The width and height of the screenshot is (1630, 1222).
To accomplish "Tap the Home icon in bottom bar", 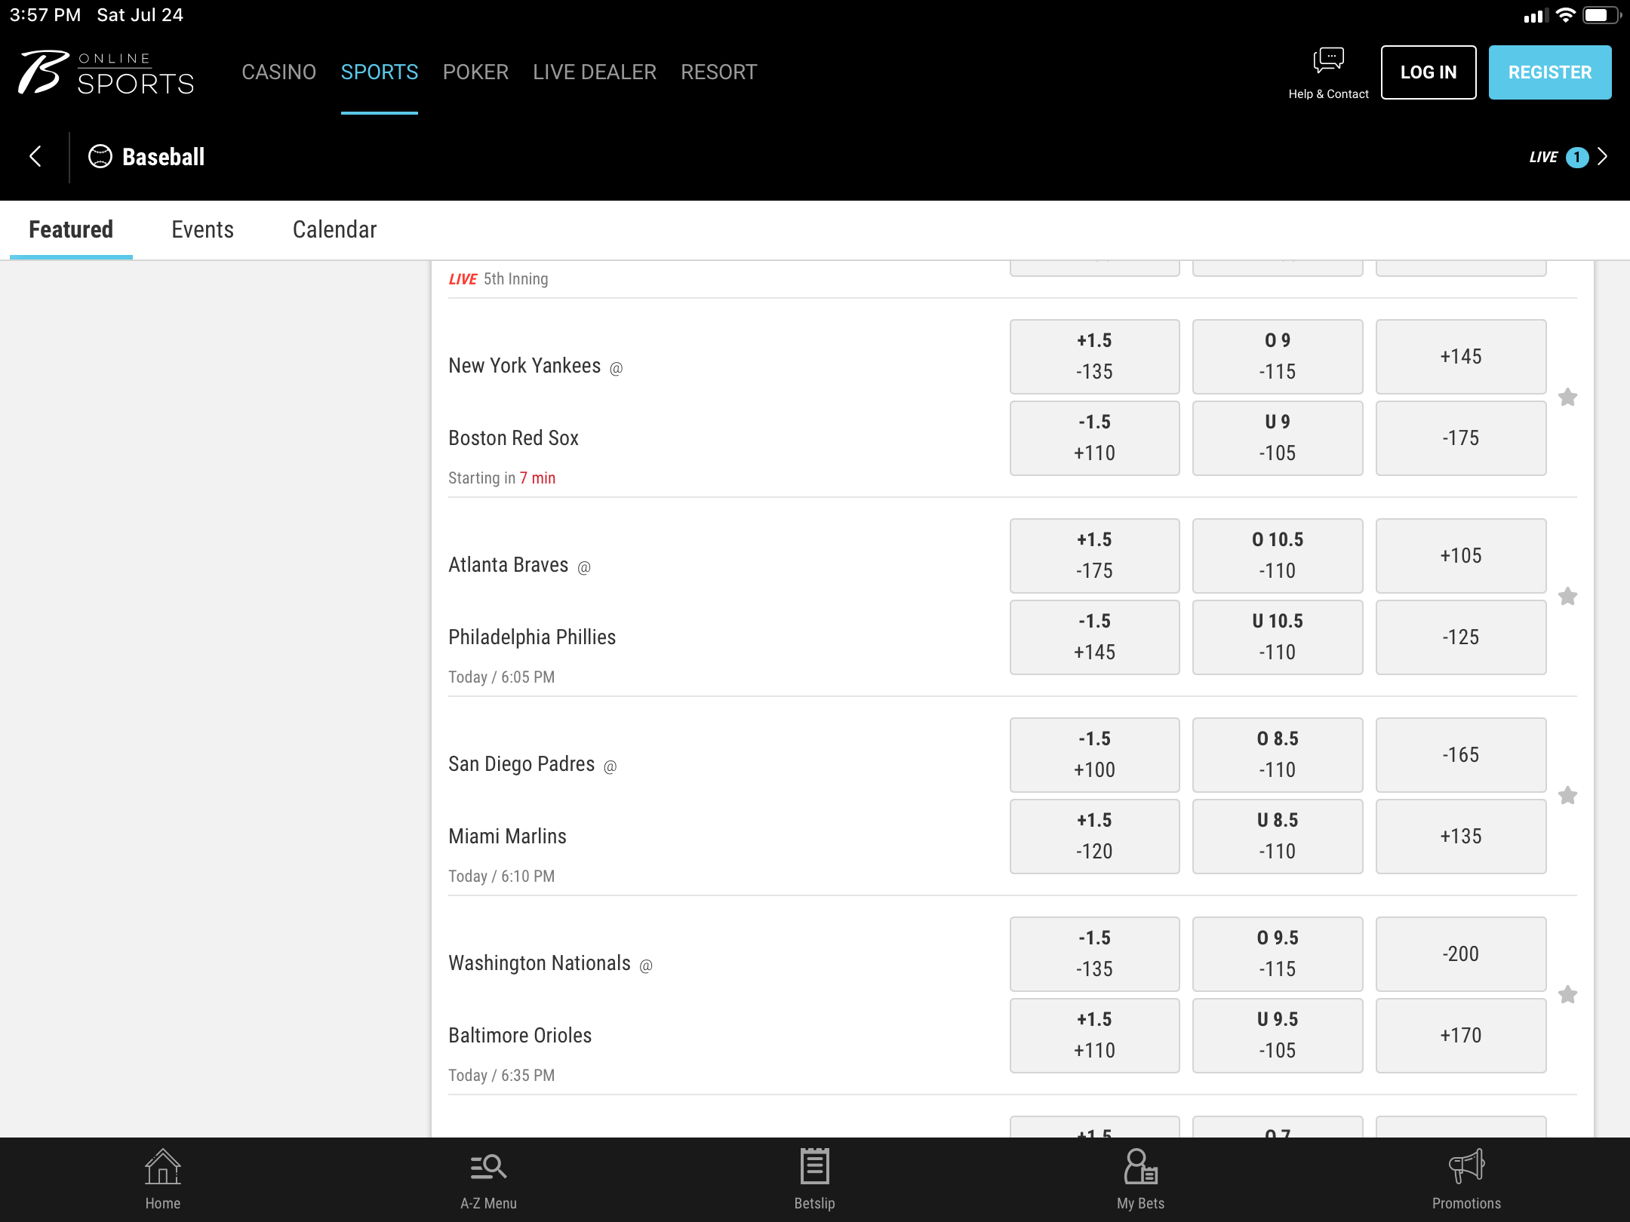I will tap(162, 1166).
